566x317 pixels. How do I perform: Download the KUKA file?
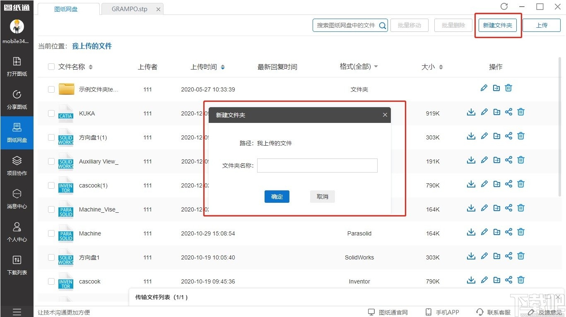pos(471,112)
